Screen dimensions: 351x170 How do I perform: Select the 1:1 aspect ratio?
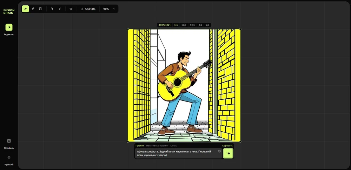(176, 25)
